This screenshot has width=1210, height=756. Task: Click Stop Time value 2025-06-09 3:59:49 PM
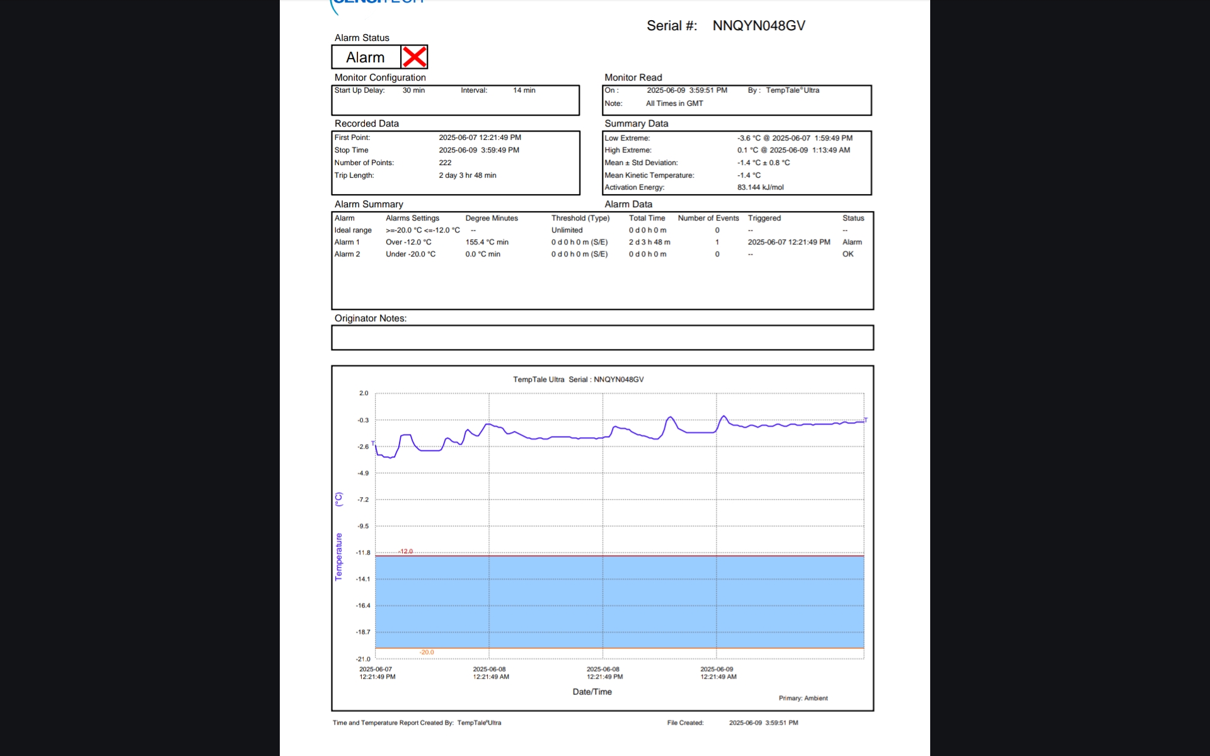(x=479, y=150)
